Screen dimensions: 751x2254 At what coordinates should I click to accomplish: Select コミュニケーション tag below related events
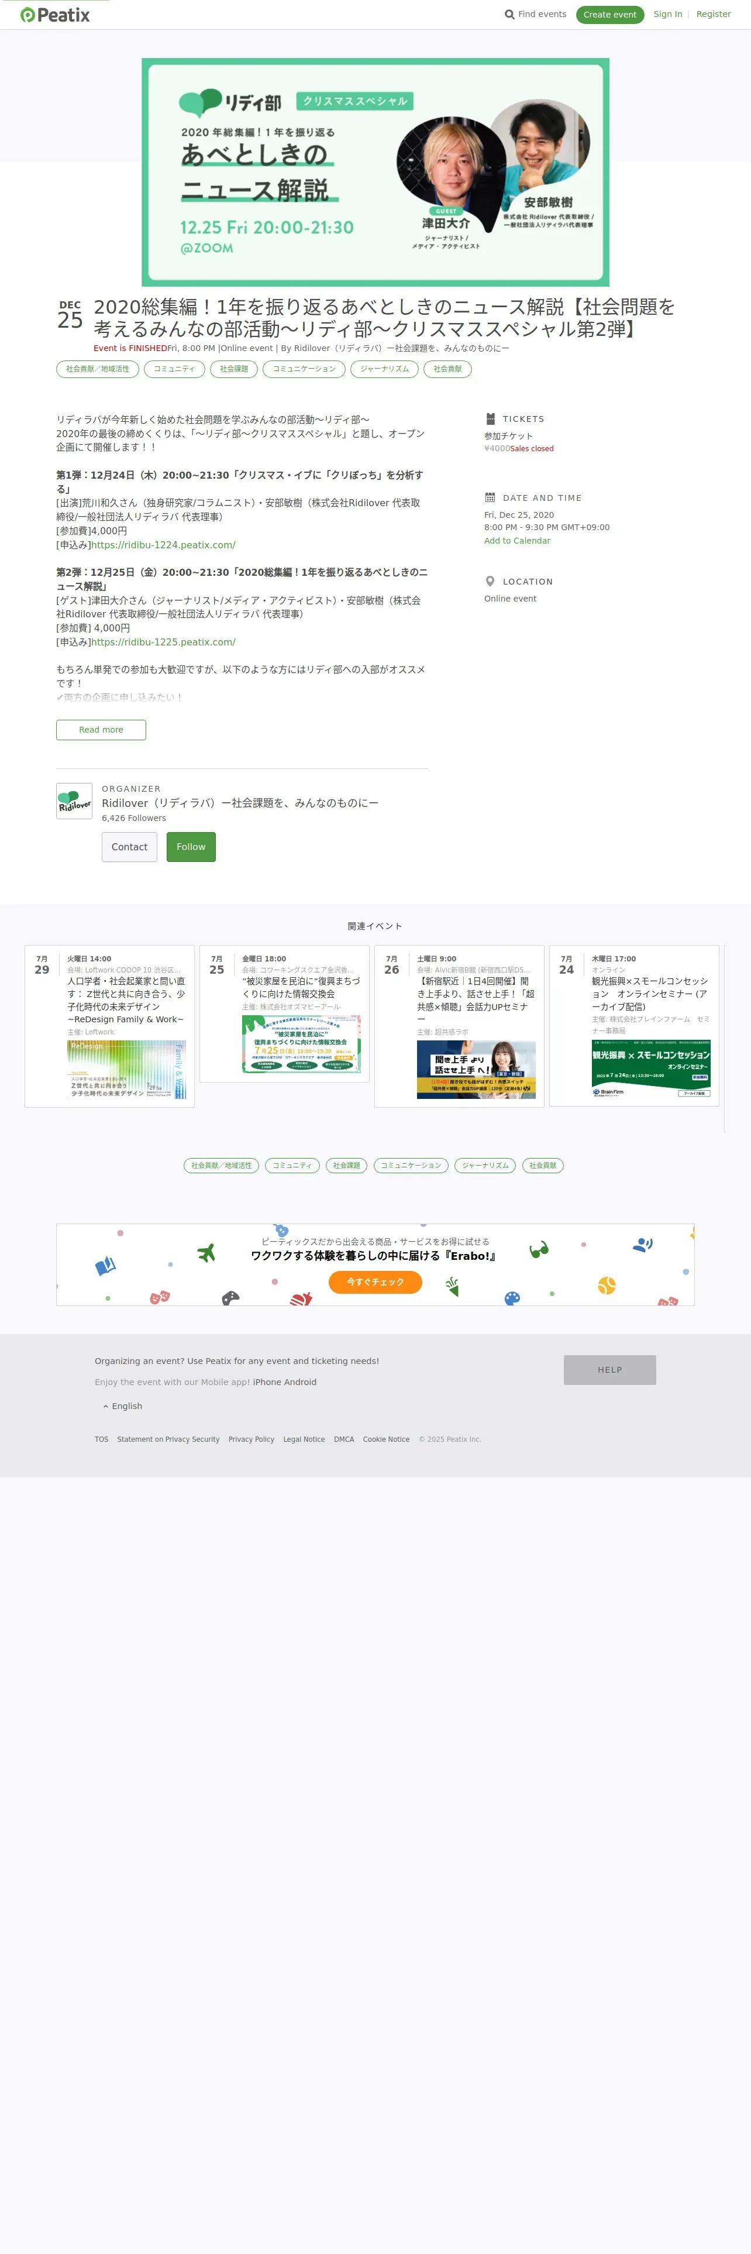click(411, 1166)
